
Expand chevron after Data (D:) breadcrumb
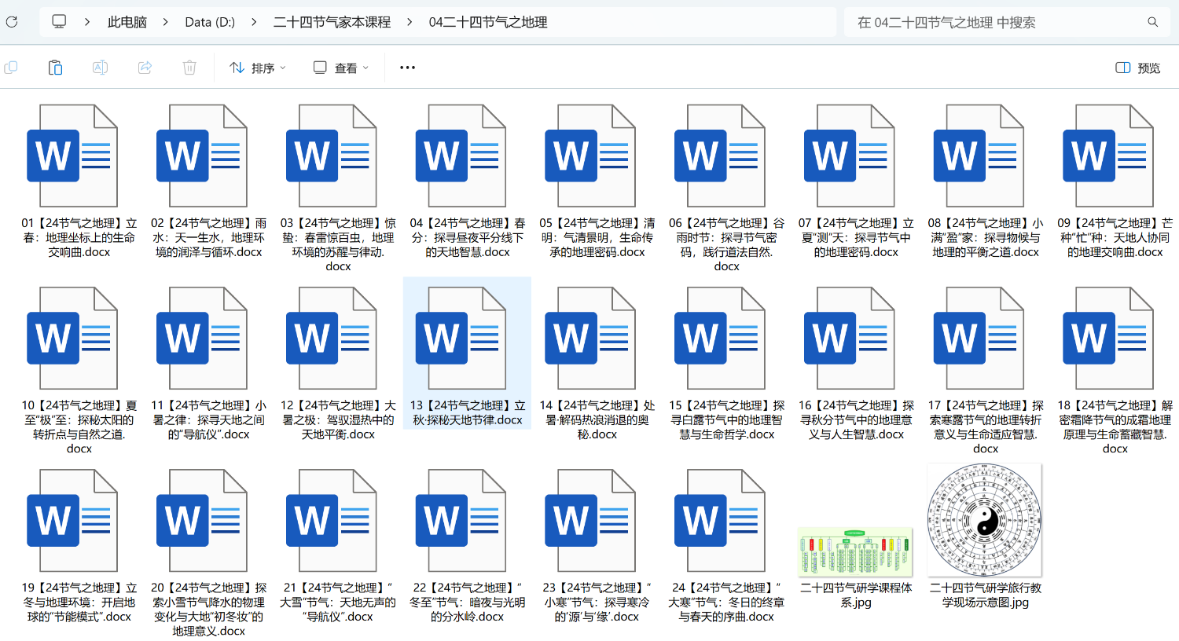(254, 22)
